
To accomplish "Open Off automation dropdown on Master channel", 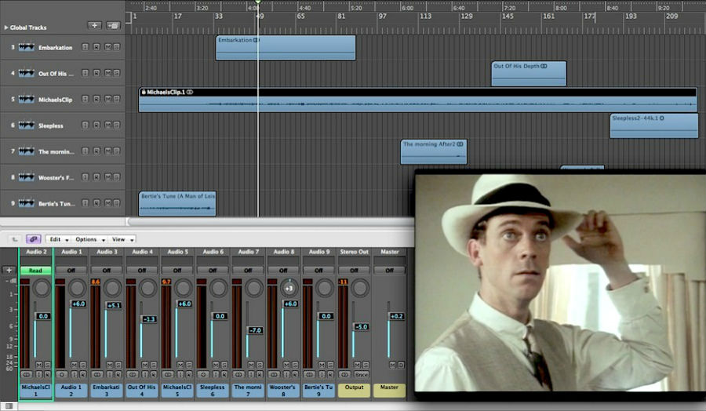I will coord(389,271).
